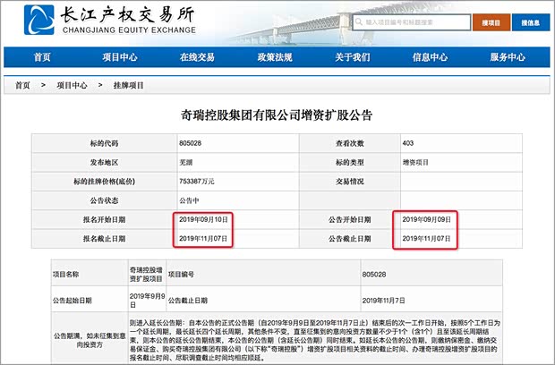Select the lower table value 2019年11月7日
The width and height of the screenshot is (555, 365).
384,301
